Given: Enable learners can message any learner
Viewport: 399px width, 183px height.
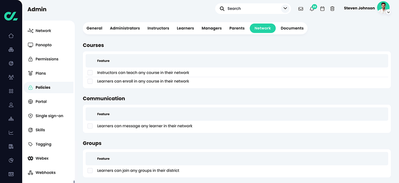Looking at the screenshot, I should click(90, 126).
